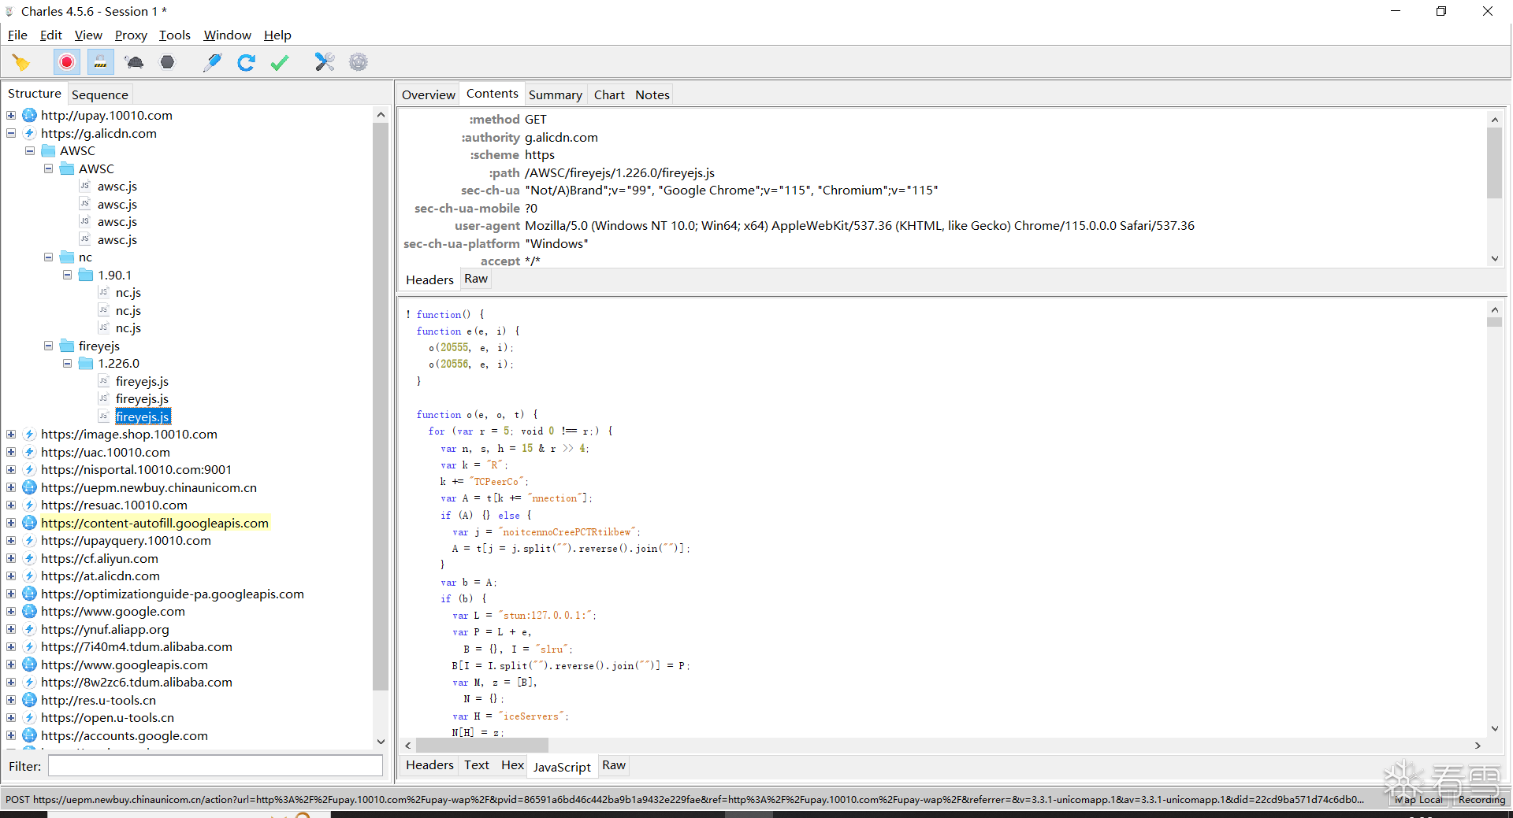Select the response Hex tab
The width and height of the screenshot is (1513, 818).
click(512, 765)
